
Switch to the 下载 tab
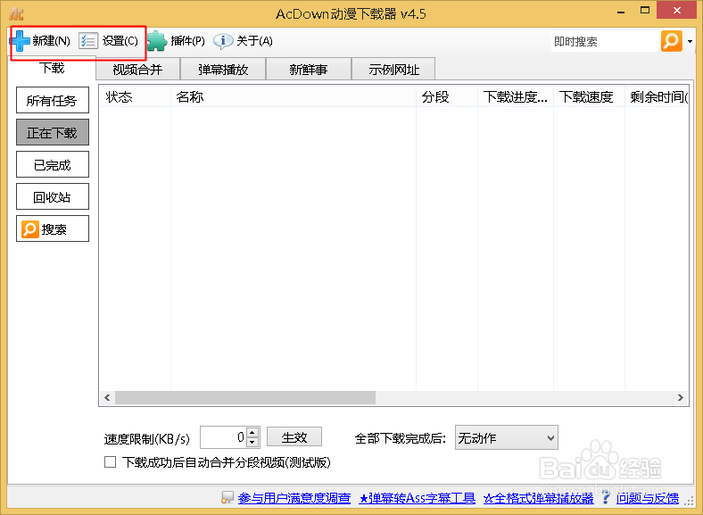[52, 68]
